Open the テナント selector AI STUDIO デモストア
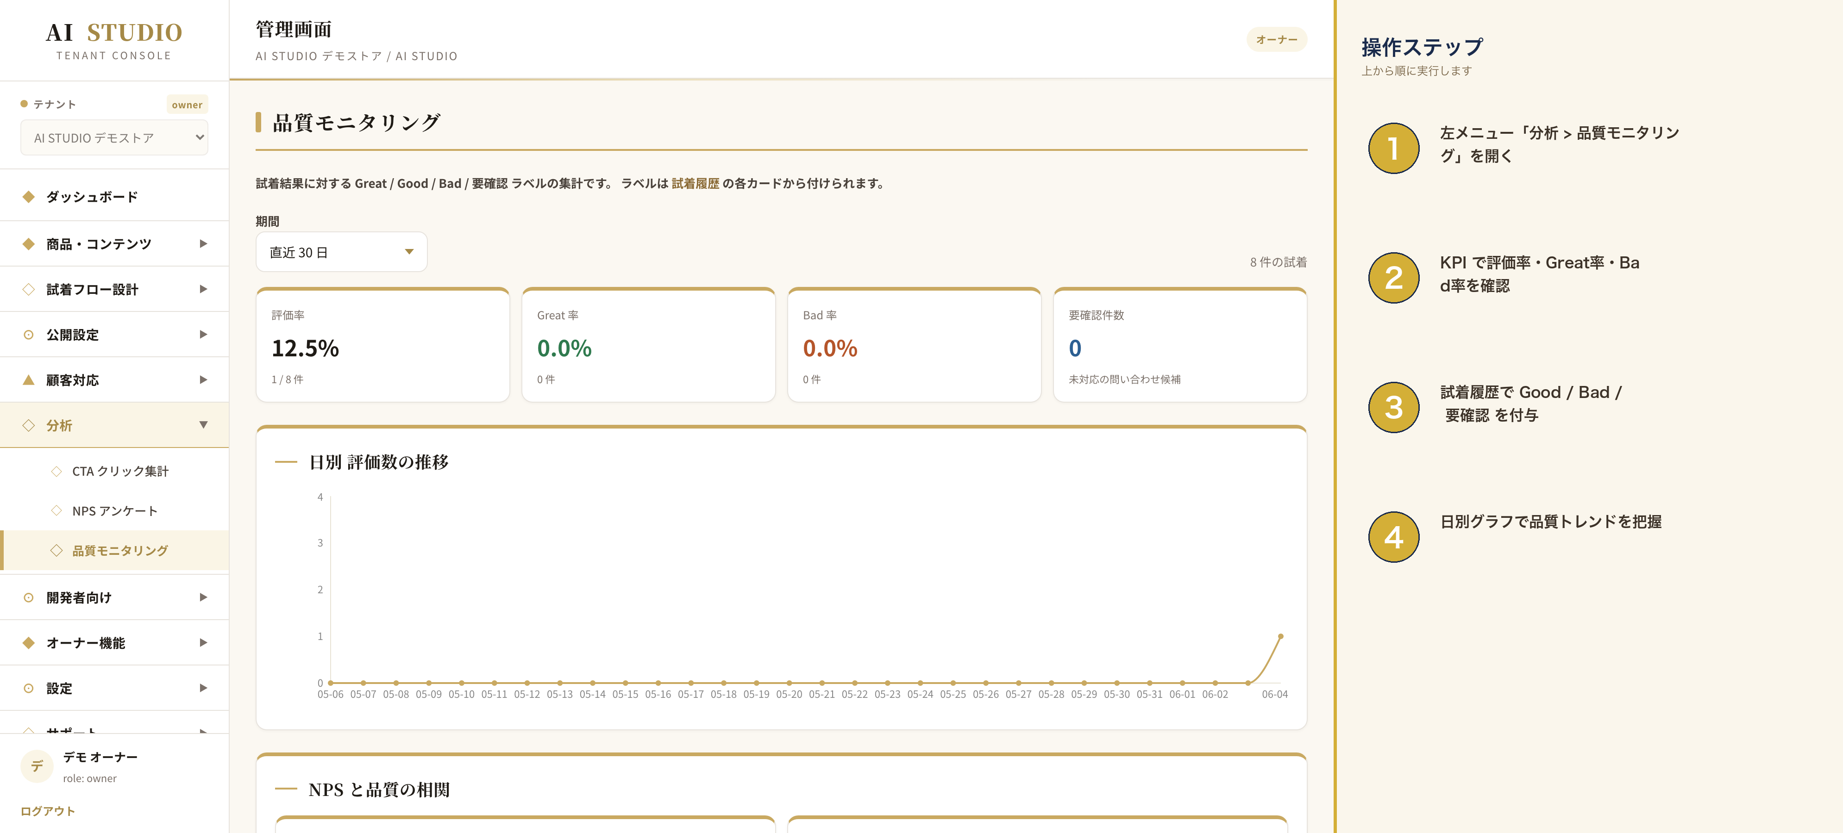 (114, 137)
